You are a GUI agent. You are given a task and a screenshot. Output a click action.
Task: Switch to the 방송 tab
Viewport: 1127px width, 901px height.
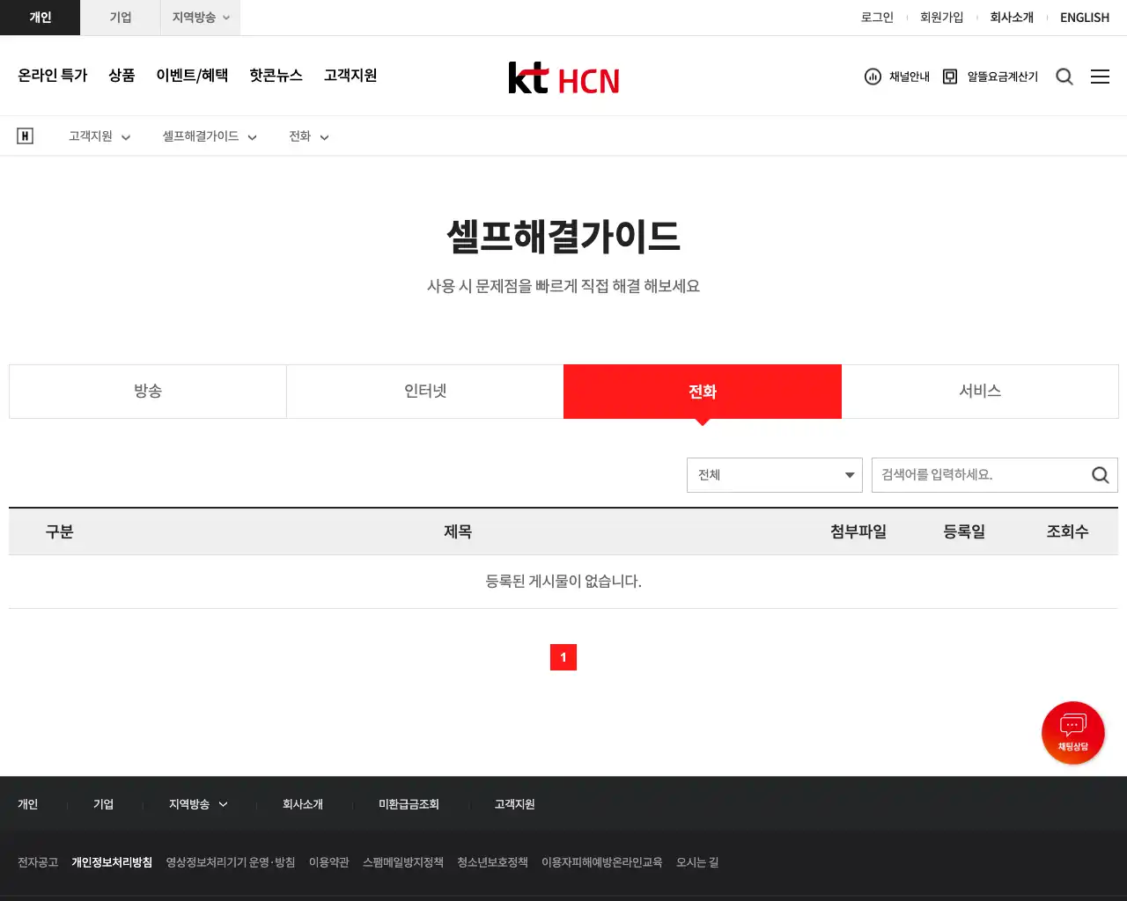click(148, 392)
